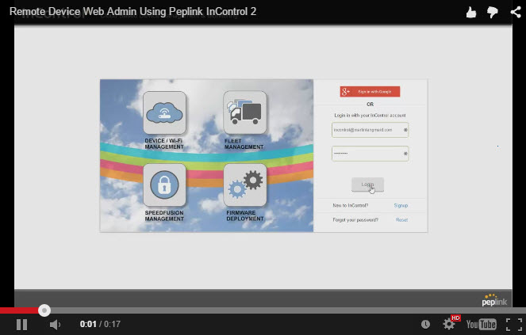Follow the Signup link

coord(401,205)
